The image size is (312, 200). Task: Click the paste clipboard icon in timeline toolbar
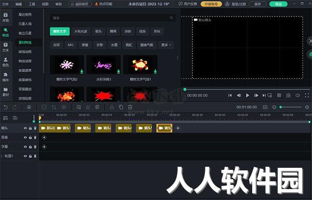130,107
